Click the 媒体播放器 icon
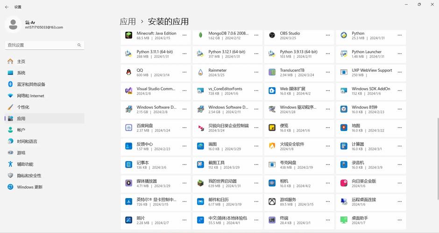 128,183
